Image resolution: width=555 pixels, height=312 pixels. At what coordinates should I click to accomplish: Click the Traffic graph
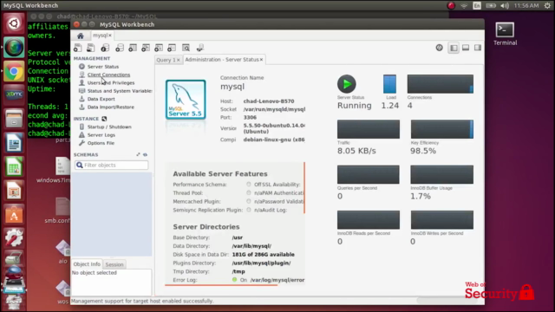[x=368, y=129]
